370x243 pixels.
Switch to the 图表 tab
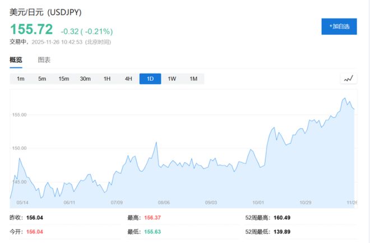(x=44, y=60)
